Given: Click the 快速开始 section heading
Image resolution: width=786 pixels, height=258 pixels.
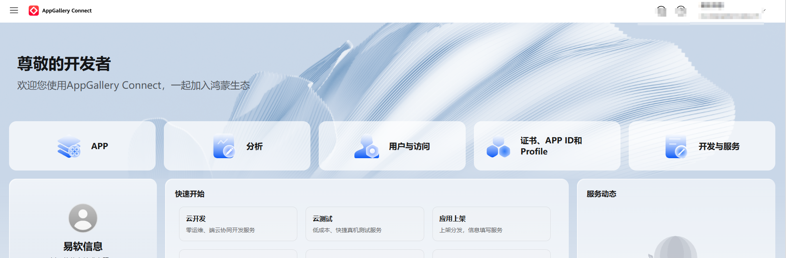Looking at the screenshot, I should click(190, 194).
